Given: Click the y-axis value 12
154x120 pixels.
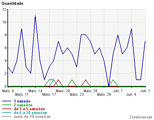Looking at the screenshot, I should (4, 9).
